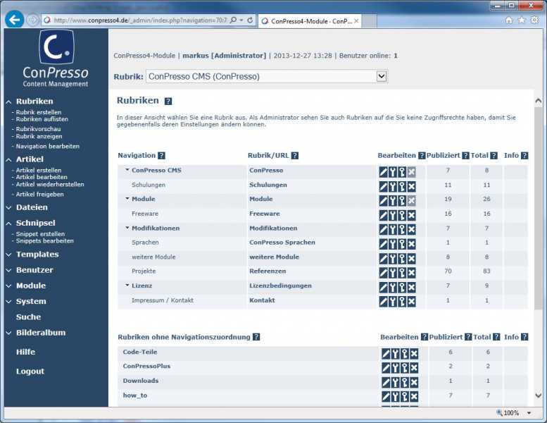Open Rubrikvorschau link
The image size is (547, 423).
click(38, 129)
